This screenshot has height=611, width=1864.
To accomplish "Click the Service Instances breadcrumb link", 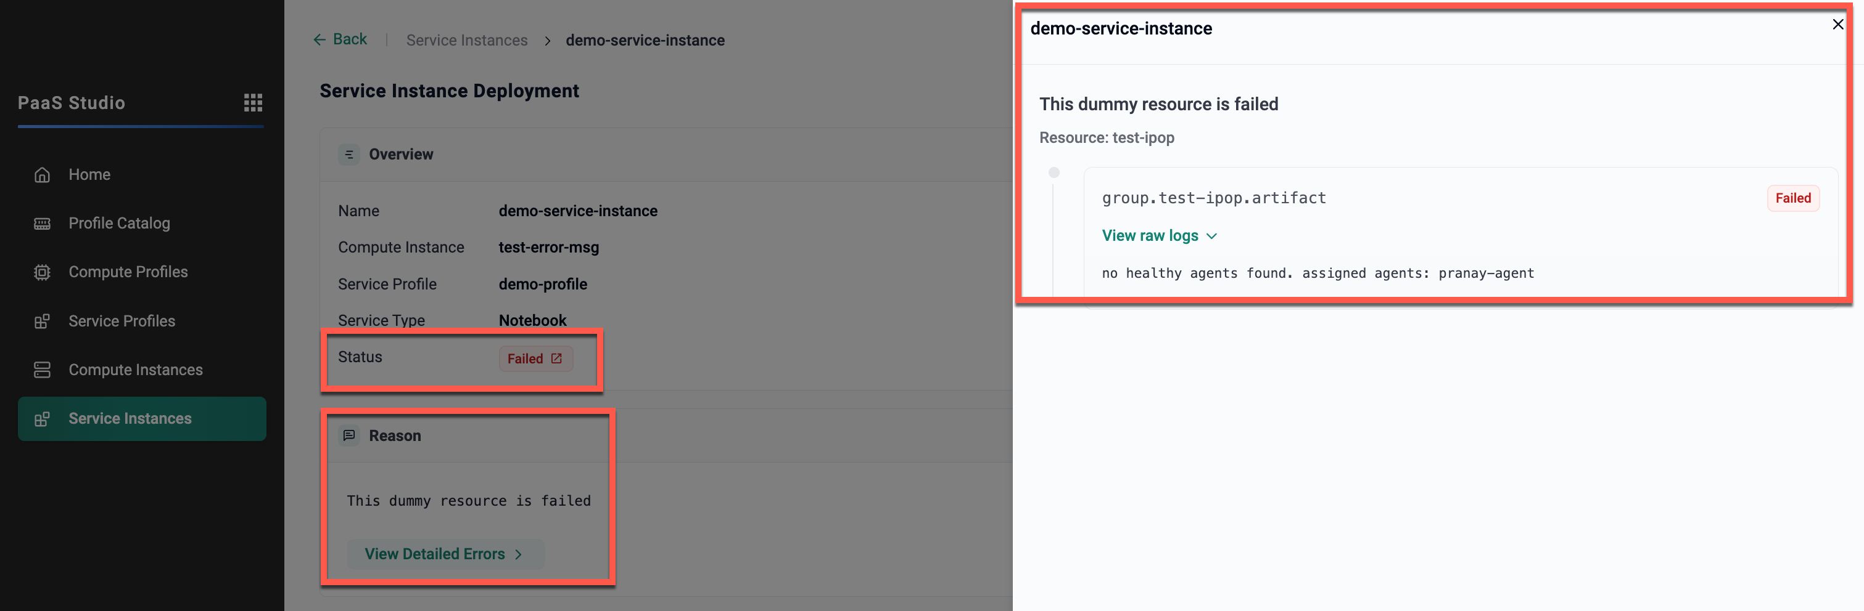I will click(467, 41).
